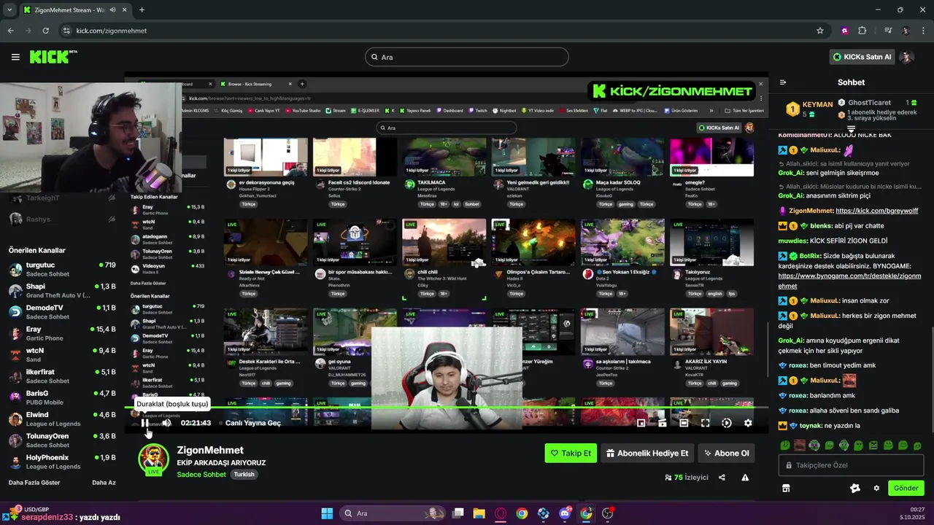Jump to live via Canlı Yayına Geç
This screenshot has height=525, width=934.
click(252, 423)
